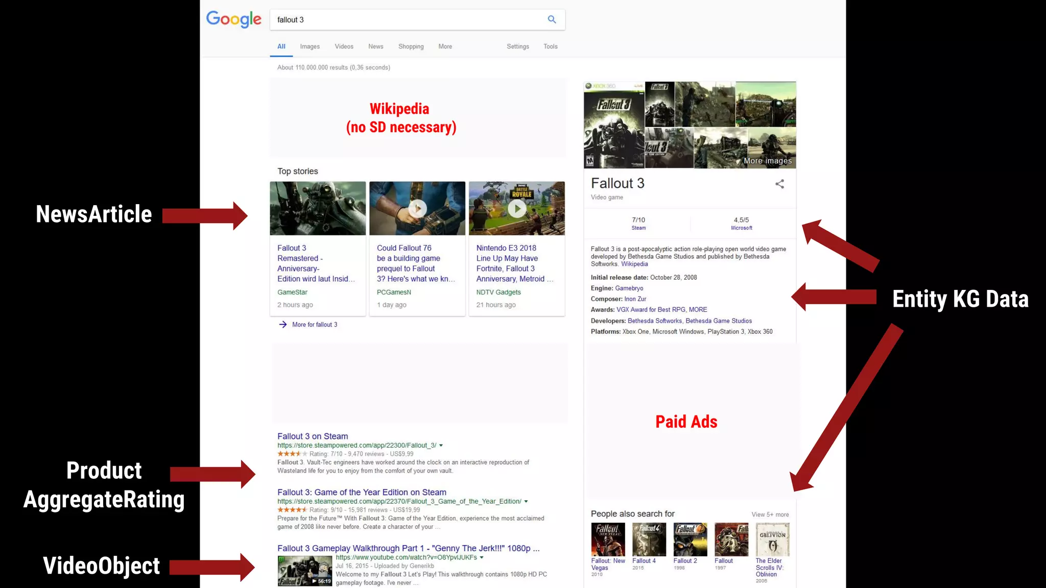
Task: Click the Google logo
Action: 233,19
